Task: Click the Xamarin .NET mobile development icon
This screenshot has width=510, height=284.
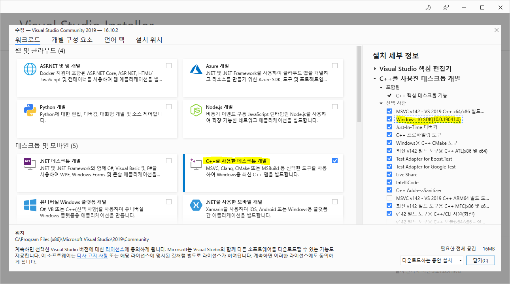Action: 196,205
